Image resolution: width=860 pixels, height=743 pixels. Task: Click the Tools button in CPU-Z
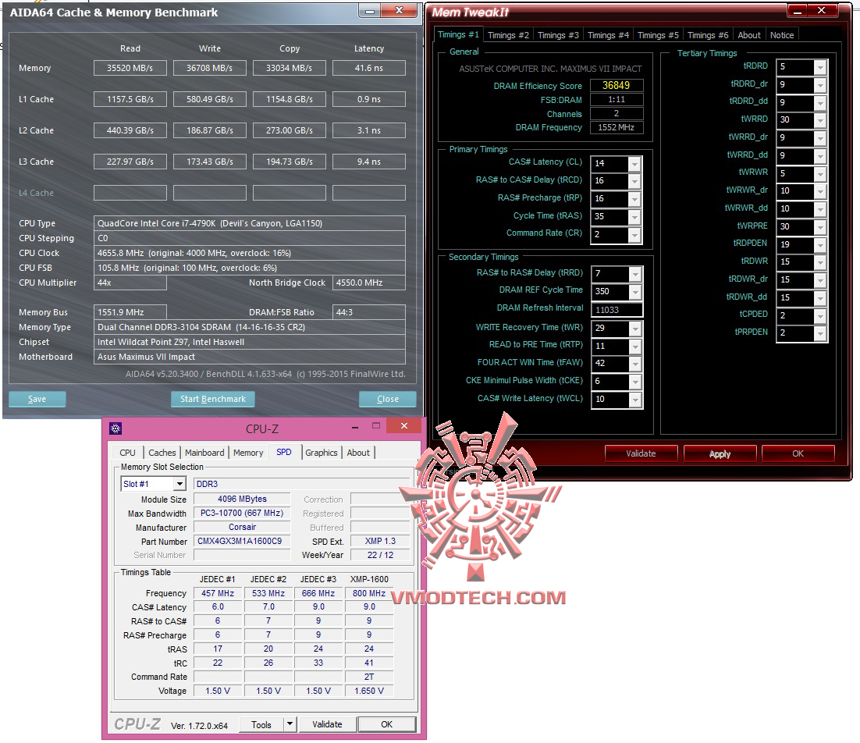tap(261, 724)
